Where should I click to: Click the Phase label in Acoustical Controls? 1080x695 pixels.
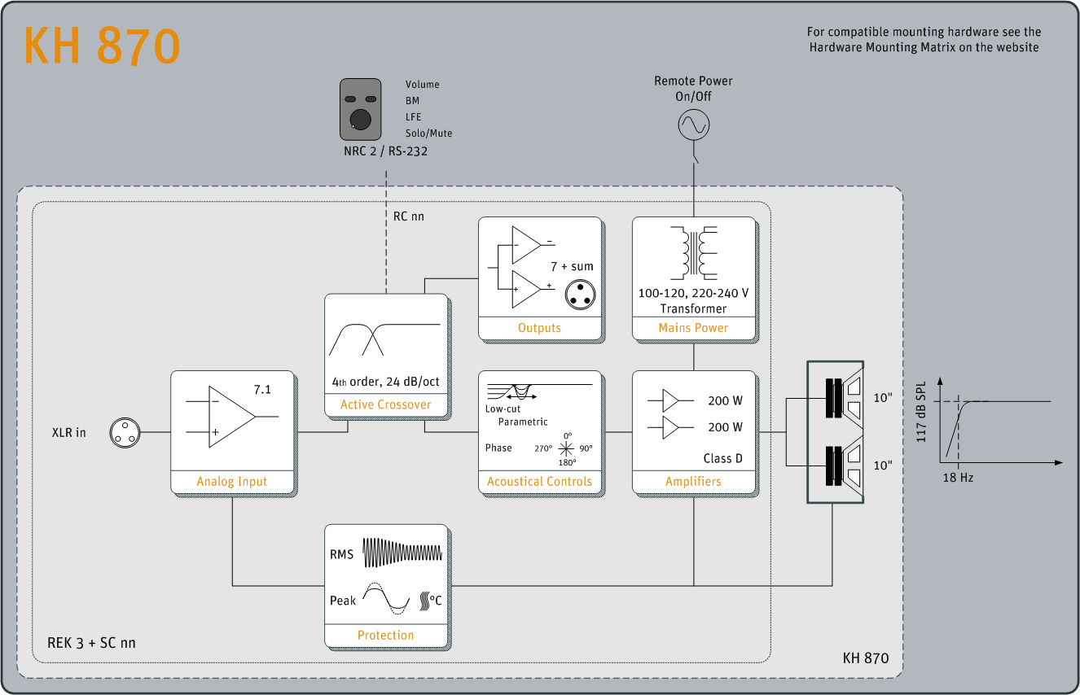[498, 448]
